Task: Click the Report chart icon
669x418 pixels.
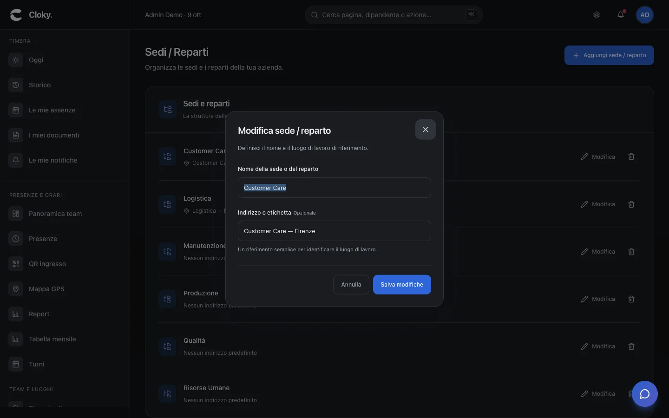Action: pos(16,314)
